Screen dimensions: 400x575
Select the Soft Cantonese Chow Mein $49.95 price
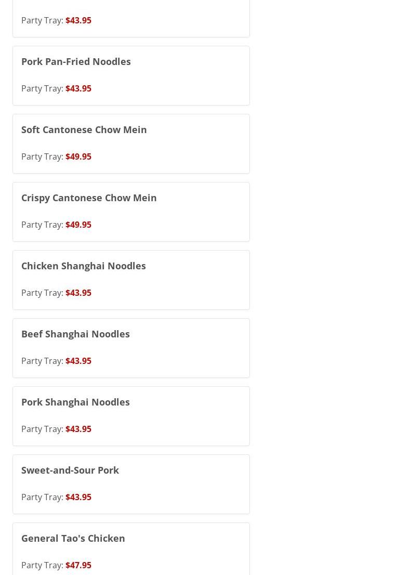[x=78, y=156]
